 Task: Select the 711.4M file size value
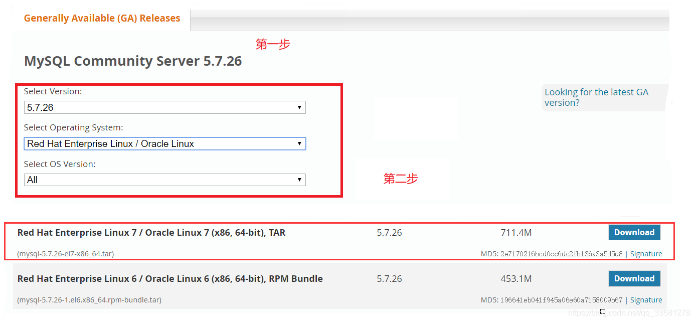516,233
